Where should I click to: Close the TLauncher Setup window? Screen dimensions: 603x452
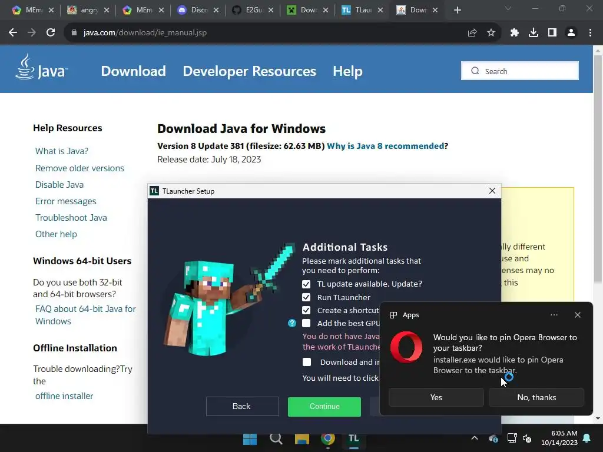492,191
